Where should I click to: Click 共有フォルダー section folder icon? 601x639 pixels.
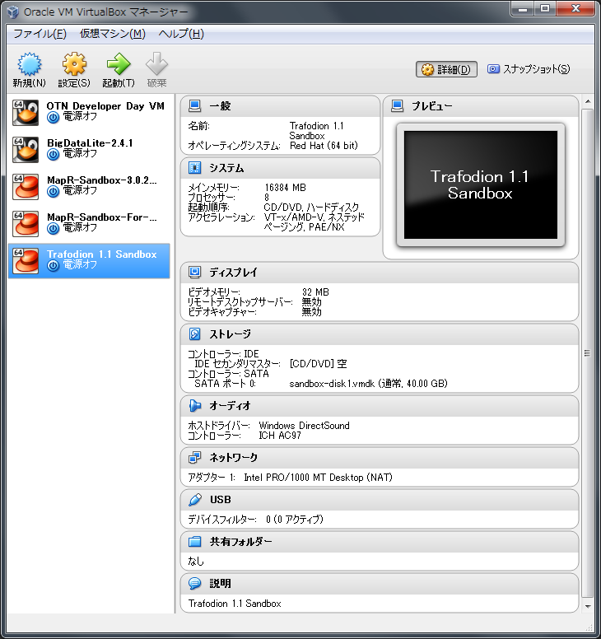(194, 541)
